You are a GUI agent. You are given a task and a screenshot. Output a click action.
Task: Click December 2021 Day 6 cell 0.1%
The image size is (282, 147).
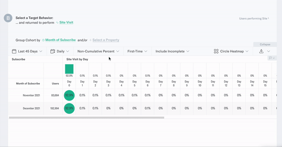(x=148, y=108)
